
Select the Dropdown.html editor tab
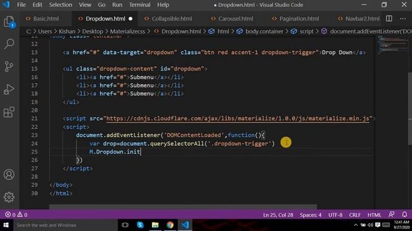105,19
